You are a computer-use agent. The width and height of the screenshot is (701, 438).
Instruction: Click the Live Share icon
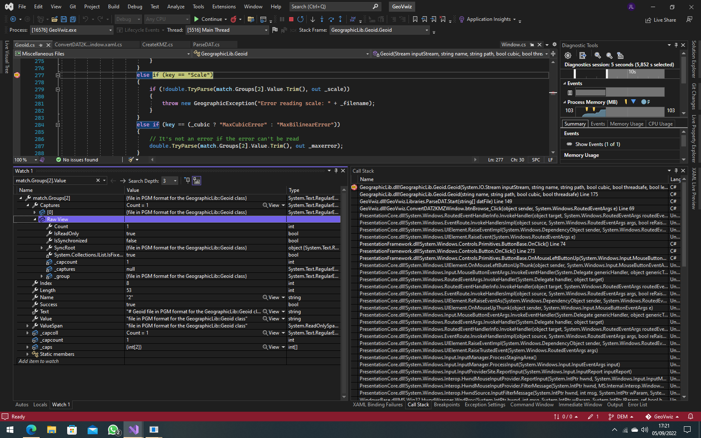tap(648, 20)
